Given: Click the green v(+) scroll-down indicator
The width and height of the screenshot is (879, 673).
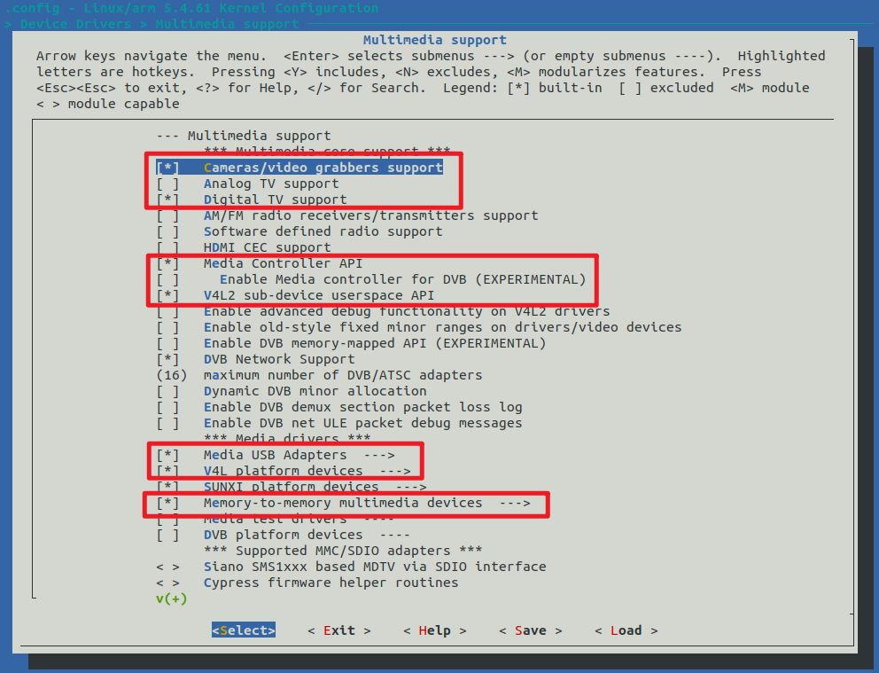Looking at the screenshot, I should point(171,599).
